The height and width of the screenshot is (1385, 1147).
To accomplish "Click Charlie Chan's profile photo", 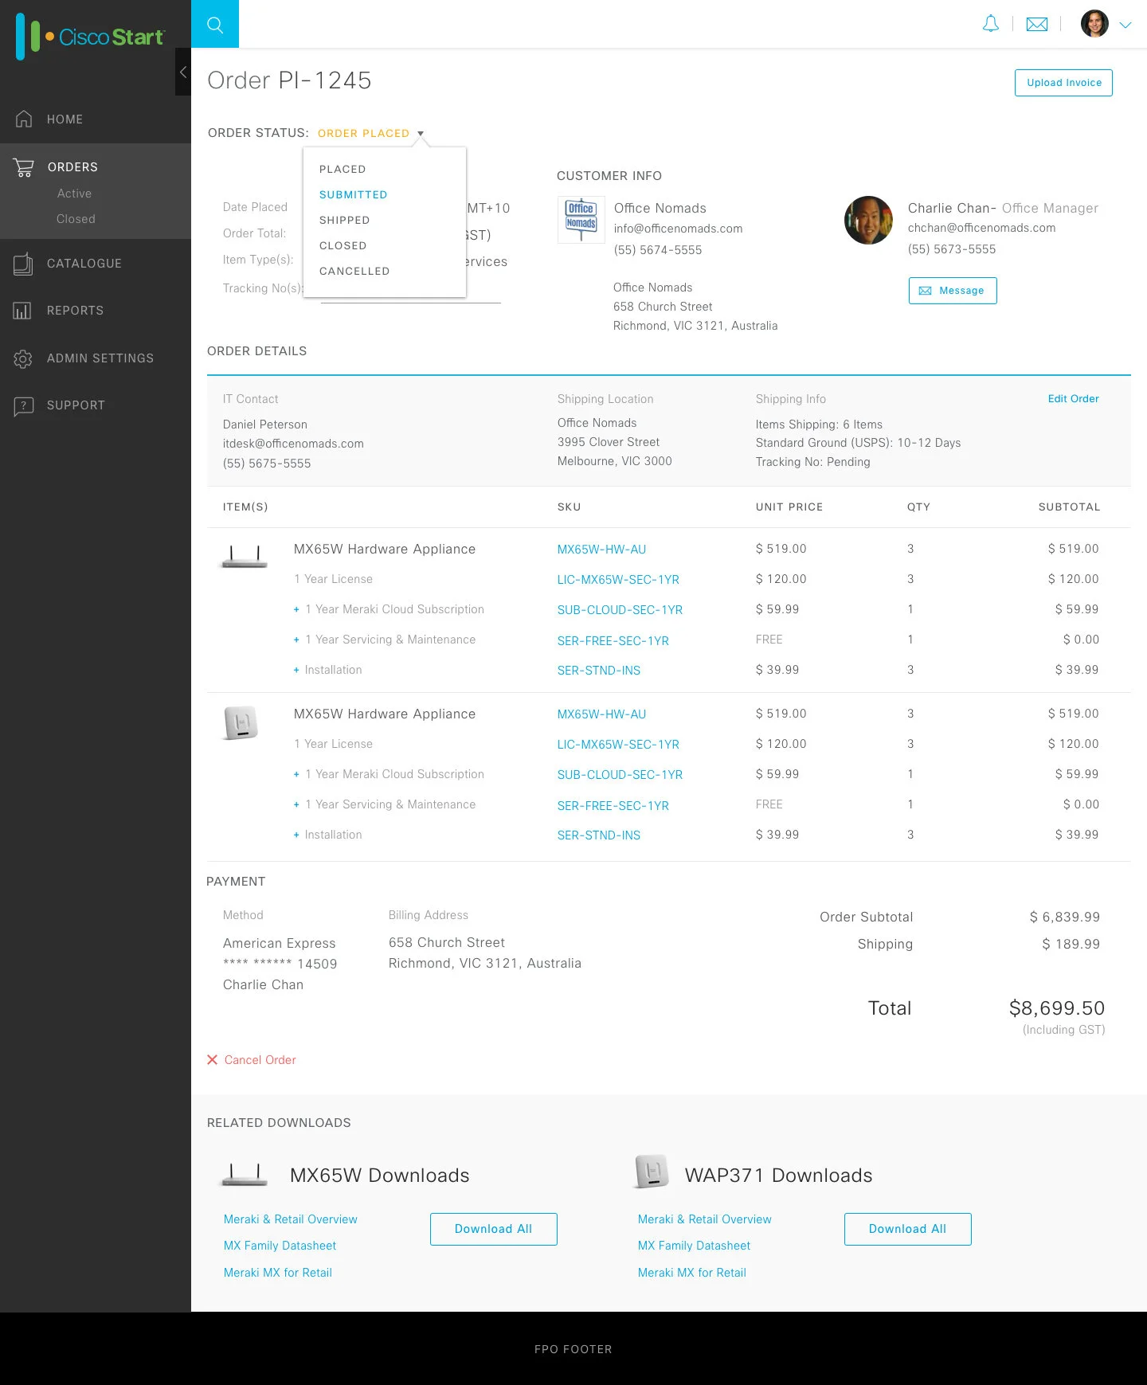I will click(868, 220).
